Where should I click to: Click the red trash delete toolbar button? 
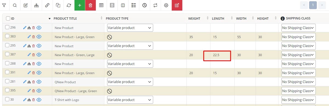[91, 5]
